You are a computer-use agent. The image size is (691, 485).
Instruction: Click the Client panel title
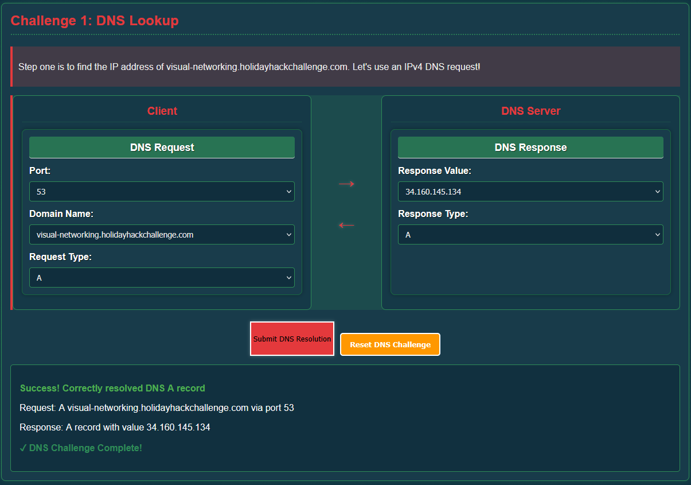[x=162, y=111]
